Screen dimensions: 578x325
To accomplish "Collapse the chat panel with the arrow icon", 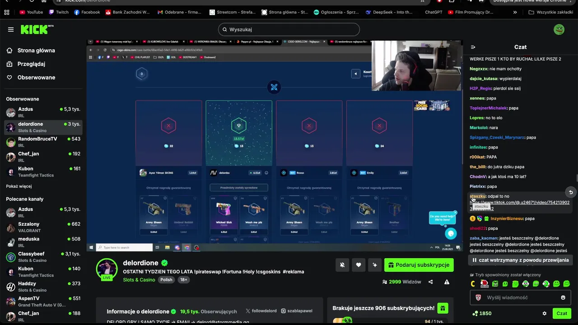I will 473,47.
